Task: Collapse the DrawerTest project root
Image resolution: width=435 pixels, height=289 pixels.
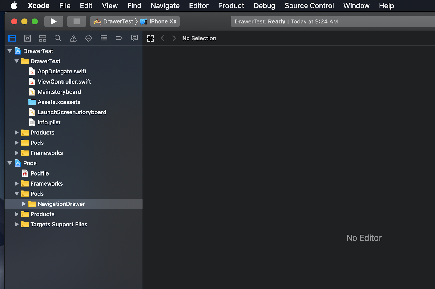Action: coord(10,51)
